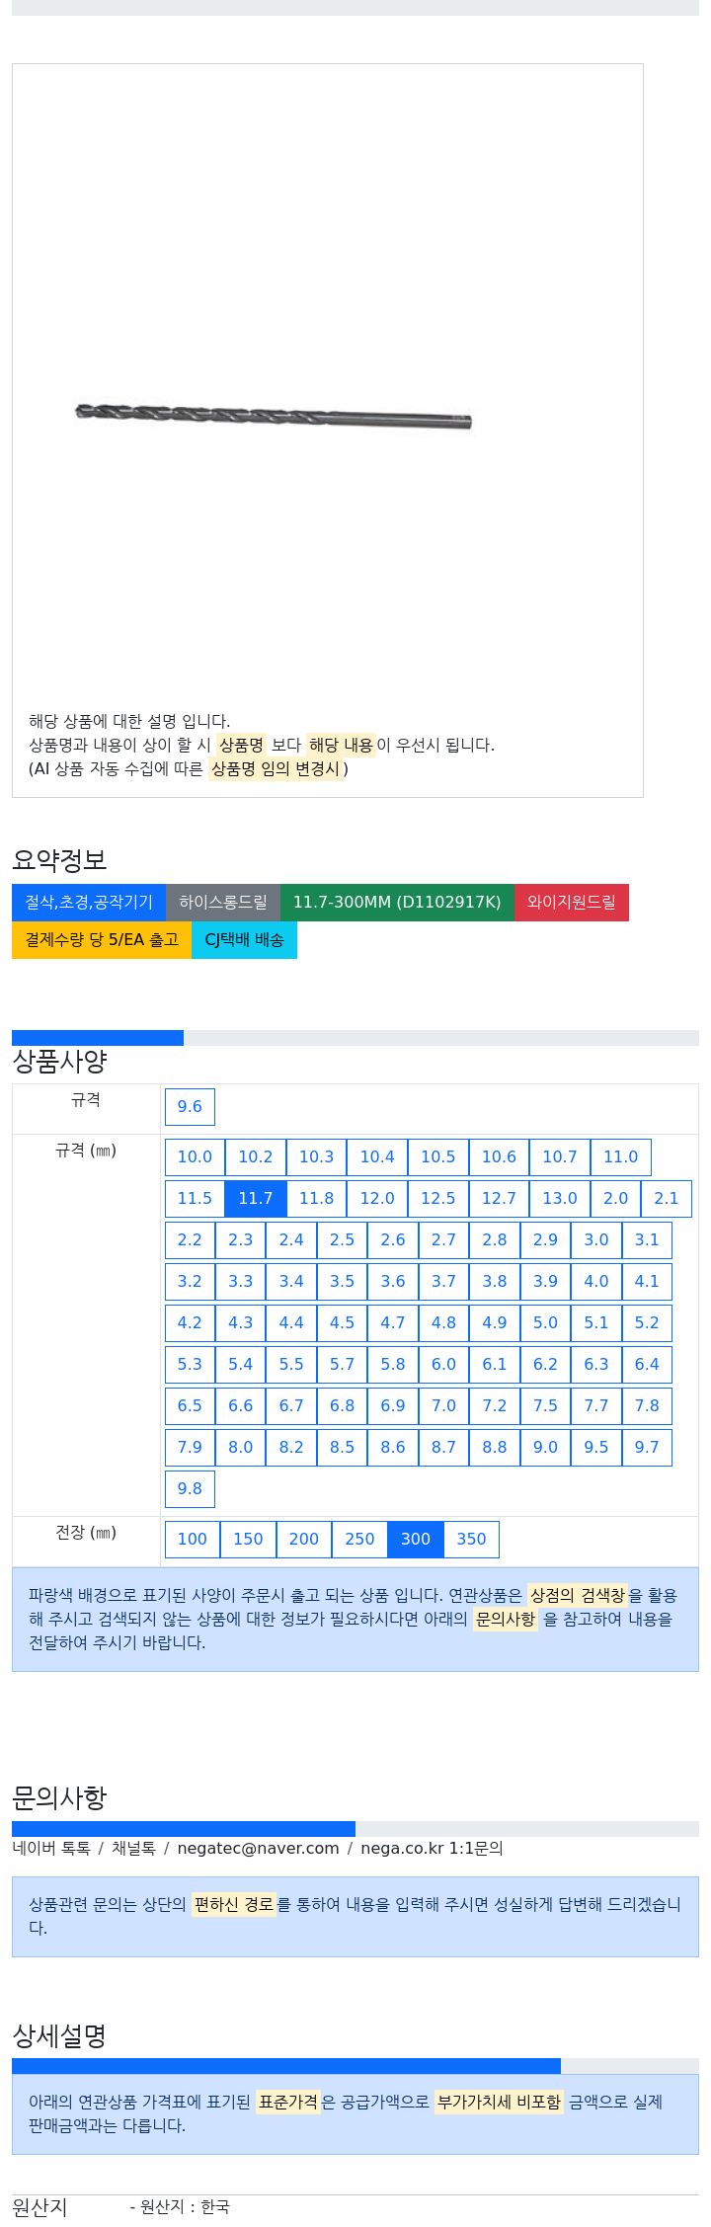This screenshot has height=2227, width=711.
Task: Click the negatec@naver.com contact text
Action: pyautogui.click(x=258, y=1848)
